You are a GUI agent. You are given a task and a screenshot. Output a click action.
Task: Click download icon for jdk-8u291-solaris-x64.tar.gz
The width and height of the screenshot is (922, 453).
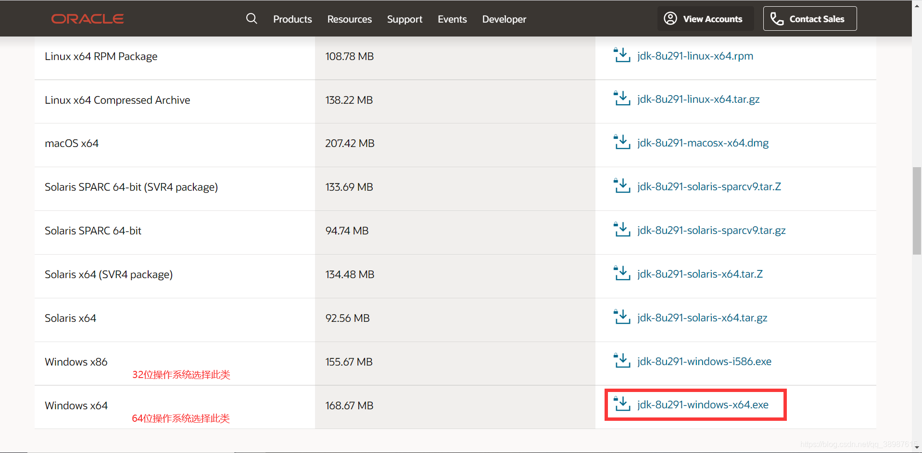point(622,317)
